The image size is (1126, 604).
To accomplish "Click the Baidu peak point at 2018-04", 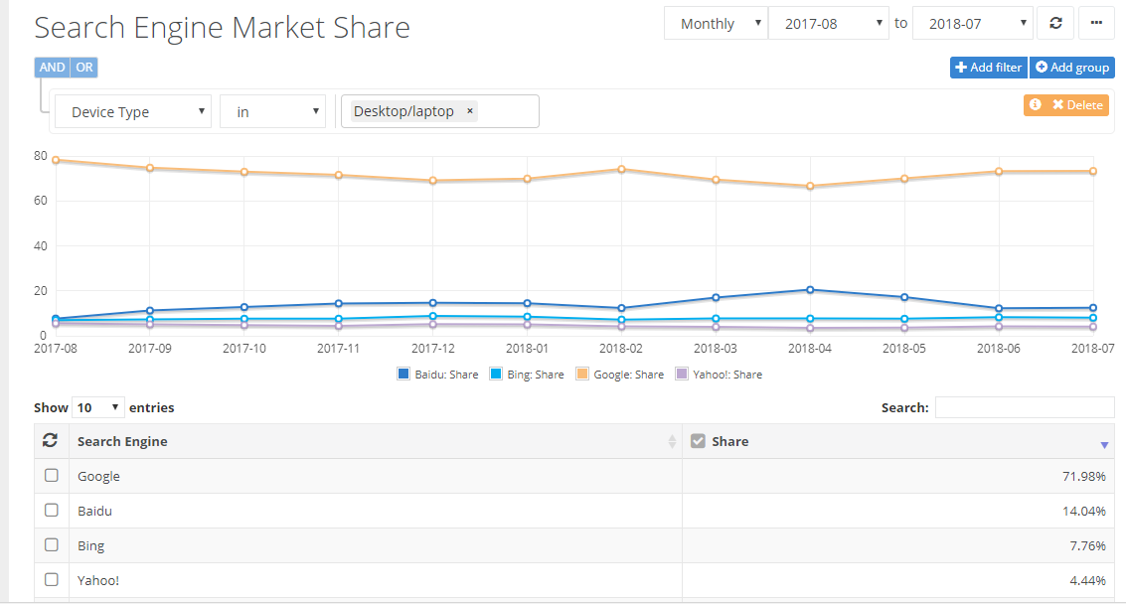I will (x=810, y=290).
